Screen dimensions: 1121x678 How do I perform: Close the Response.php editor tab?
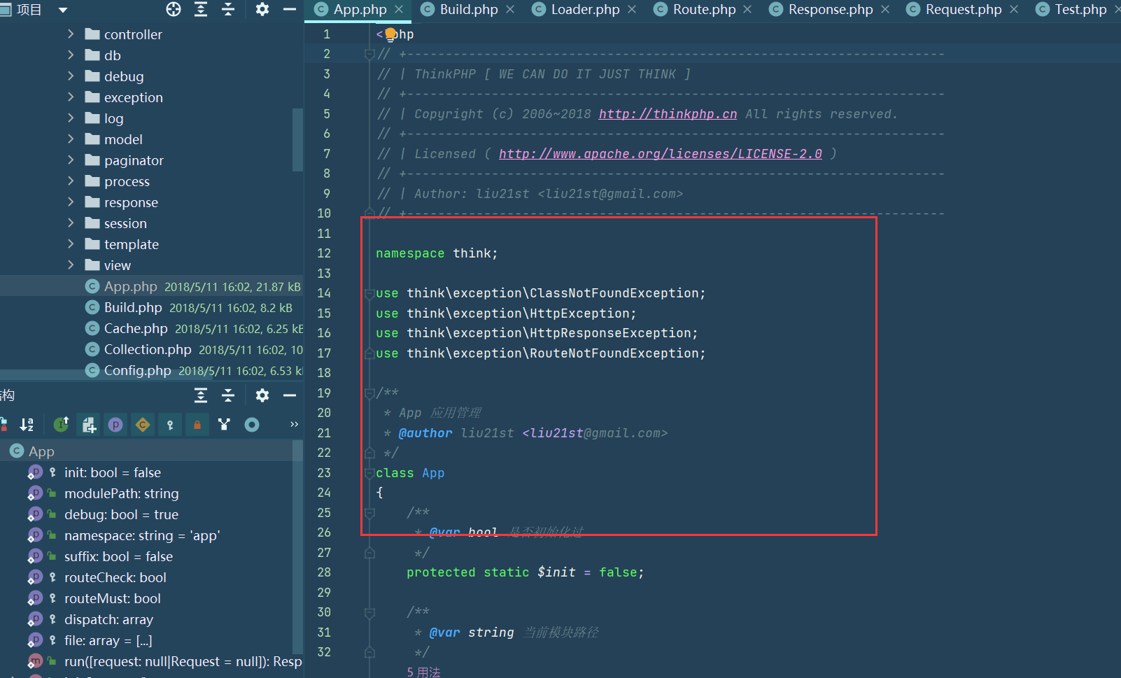[x=885, y=9]
